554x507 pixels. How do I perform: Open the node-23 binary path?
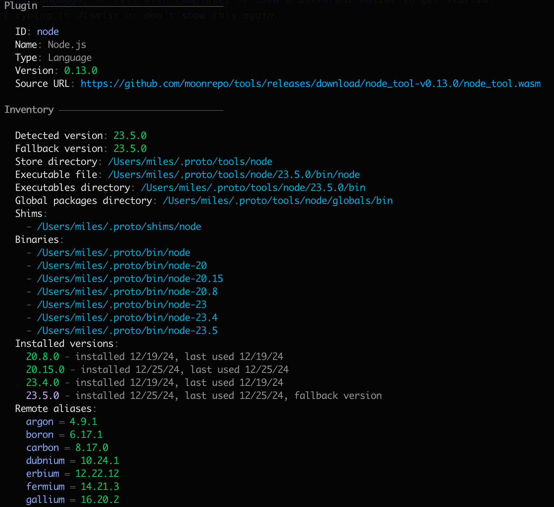(x=122, y=305)
